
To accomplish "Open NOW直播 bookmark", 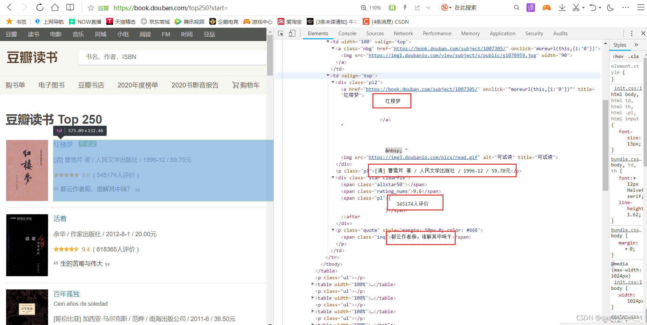I will coord(85,22).
